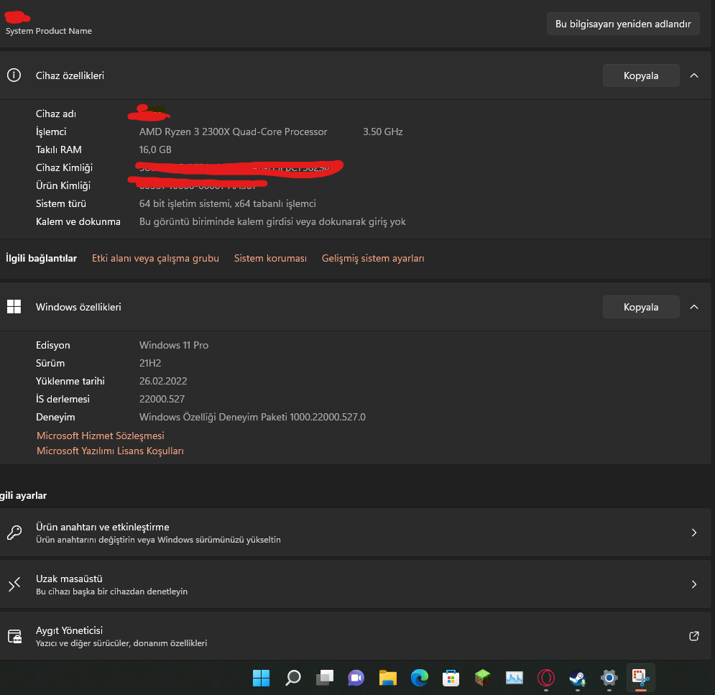This screenshot has height=695, width=715.
Task: Click the Ürün anahtarı ve etkinleştirme row
Action: pyautogui.click(x=356, y=532)
